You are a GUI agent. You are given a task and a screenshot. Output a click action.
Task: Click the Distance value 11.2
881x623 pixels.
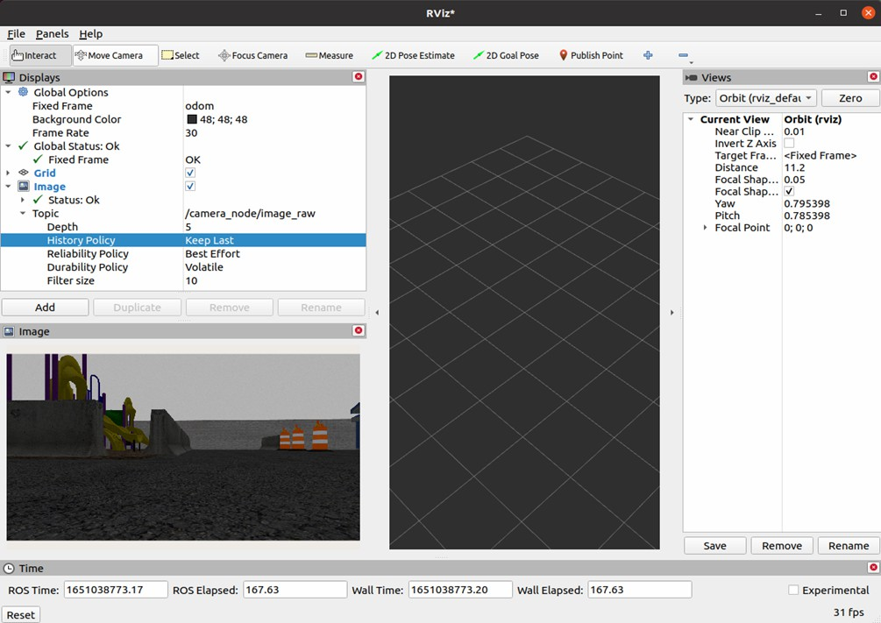(x=794, y=167)
